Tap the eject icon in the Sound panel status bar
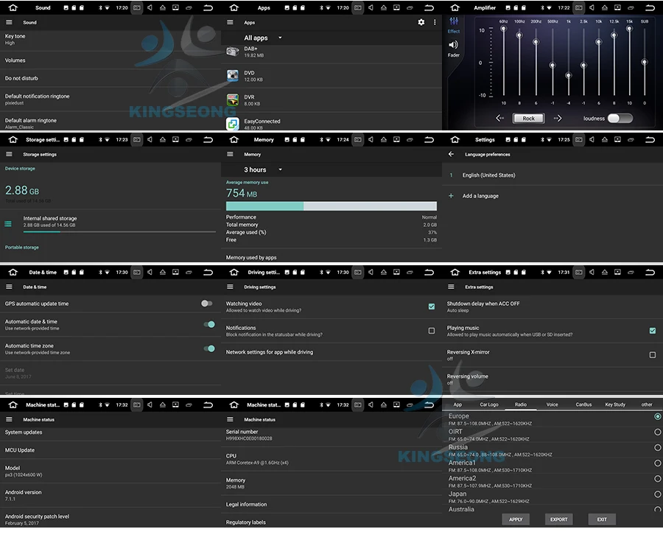The width and height of the screenshot is (663, 543). (x=162, y=7)
